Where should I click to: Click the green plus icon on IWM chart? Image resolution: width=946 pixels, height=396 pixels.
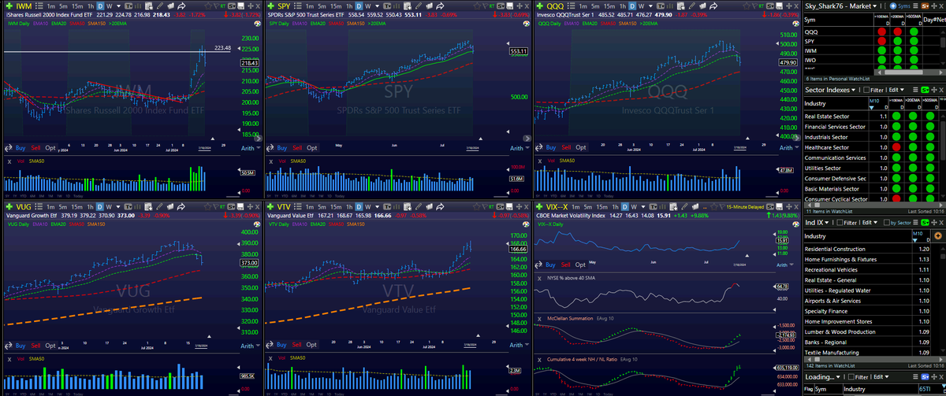(x=9, y=6)
